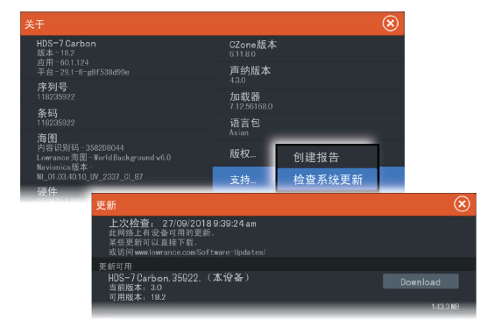Click the 条码 118235922 row

click(116, 117)
